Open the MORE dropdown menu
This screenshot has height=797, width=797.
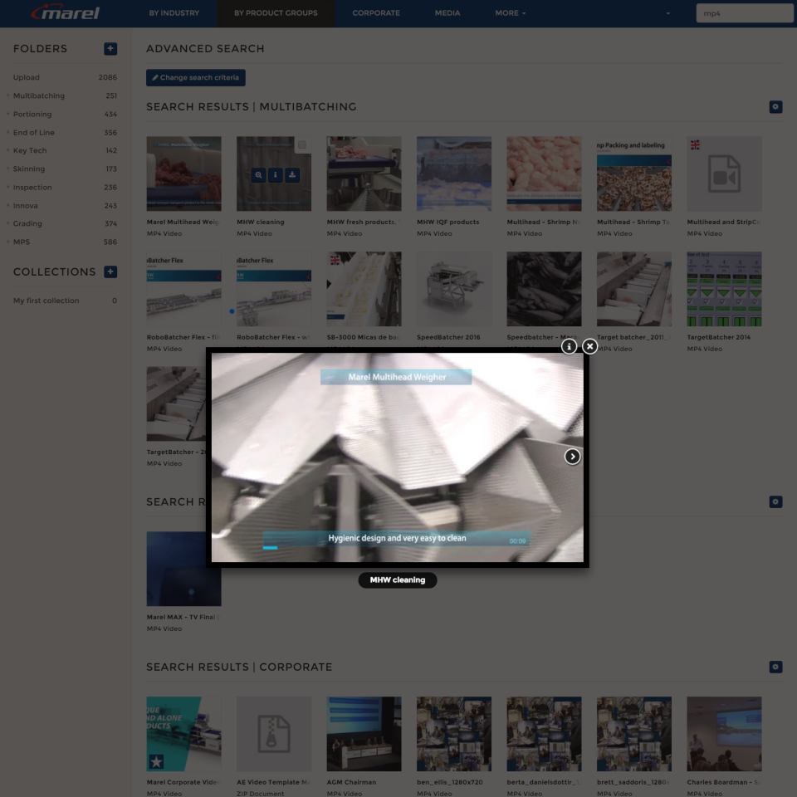[511, 13]
